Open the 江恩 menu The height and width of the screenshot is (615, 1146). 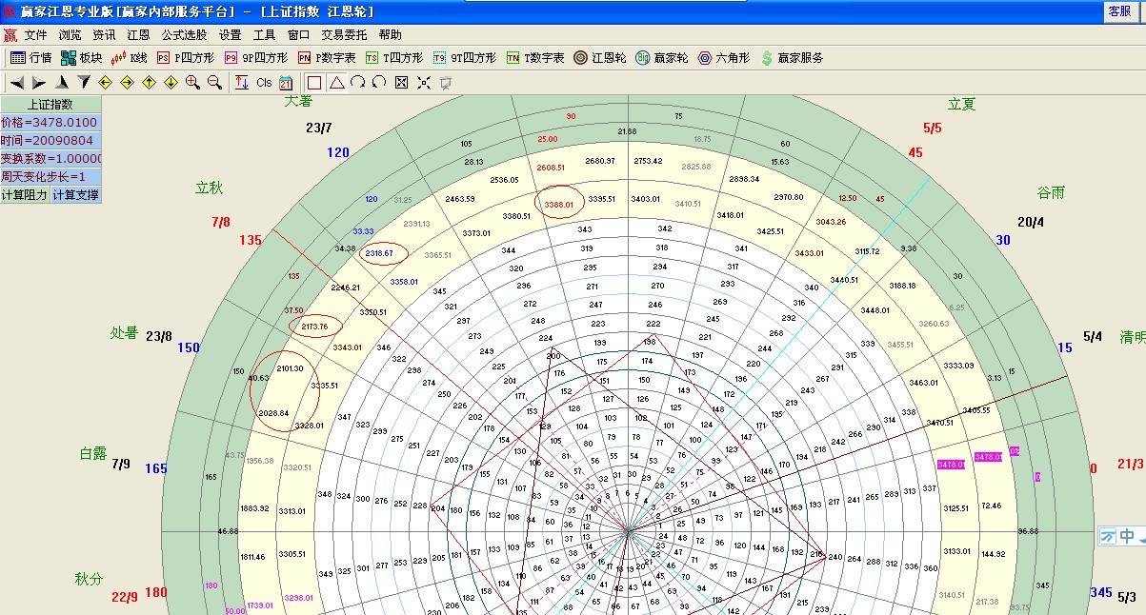[x=138, y=34]
